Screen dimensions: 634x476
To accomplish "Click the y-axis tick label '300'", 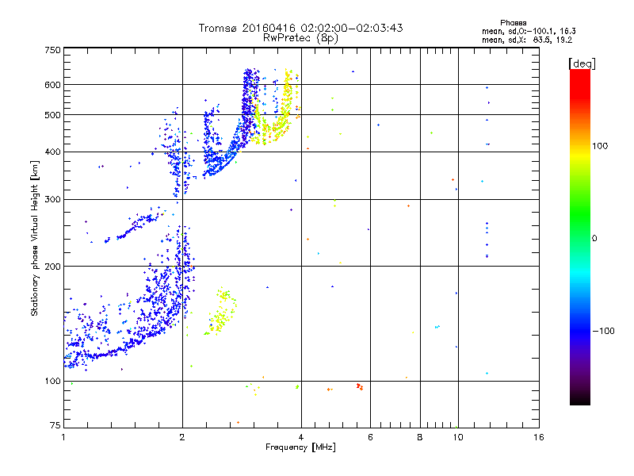I will [52, 199].
